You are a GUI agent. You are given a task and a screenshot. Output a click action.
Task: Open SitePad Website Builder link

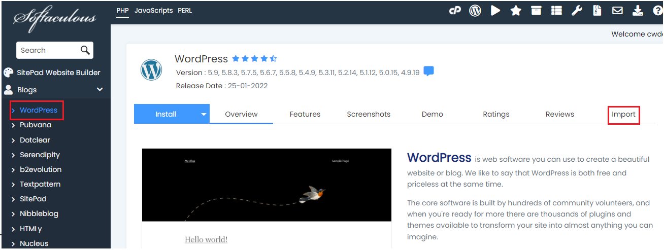pyautogui.click(x=58, y=73)
